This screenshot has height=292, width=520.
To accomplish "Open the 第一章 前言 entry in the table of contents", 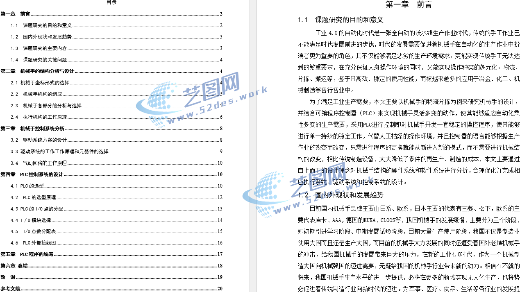I will (x=111, y=14).
